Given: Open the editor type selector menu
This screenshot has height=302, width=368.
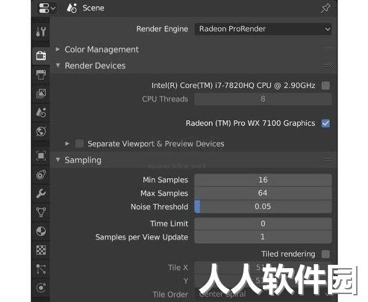Looking at the screenshot, I should pos(47,8).
